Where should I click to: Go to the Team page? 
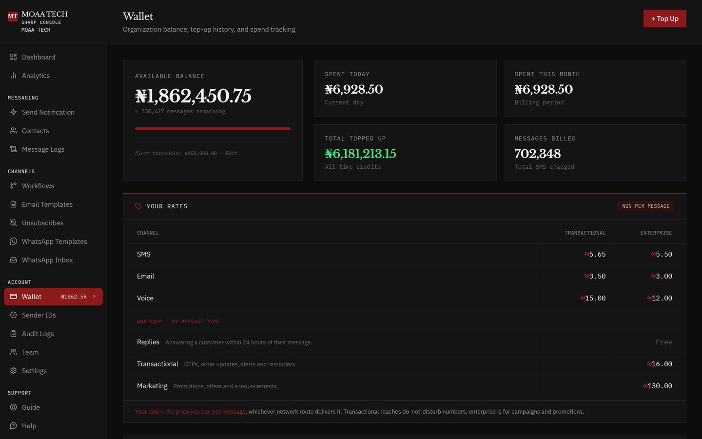click(53, 352)
